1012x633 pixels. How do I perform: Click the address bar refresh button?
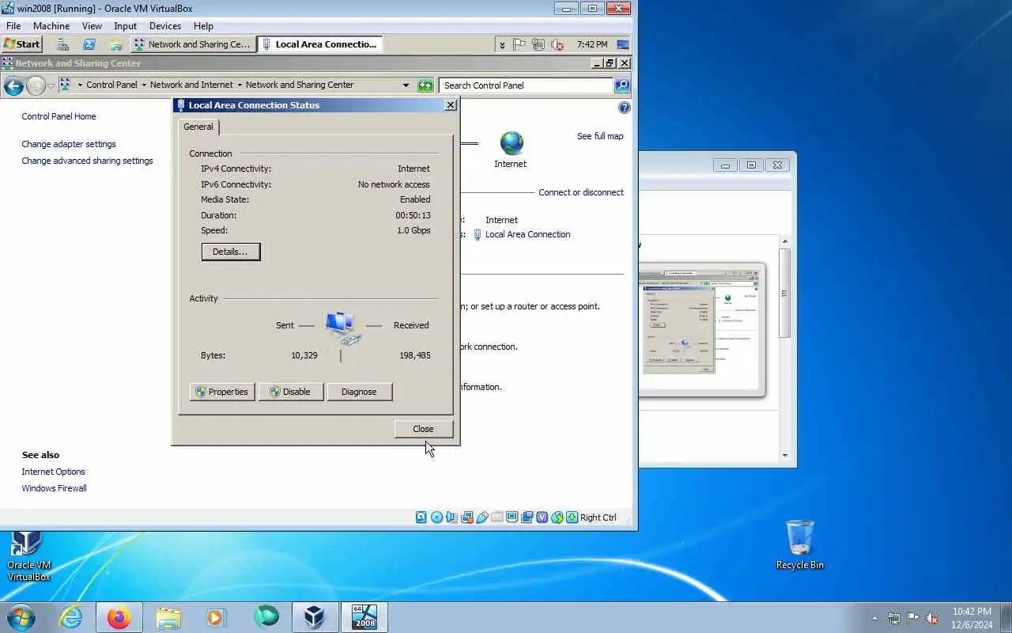click(425, 85)
